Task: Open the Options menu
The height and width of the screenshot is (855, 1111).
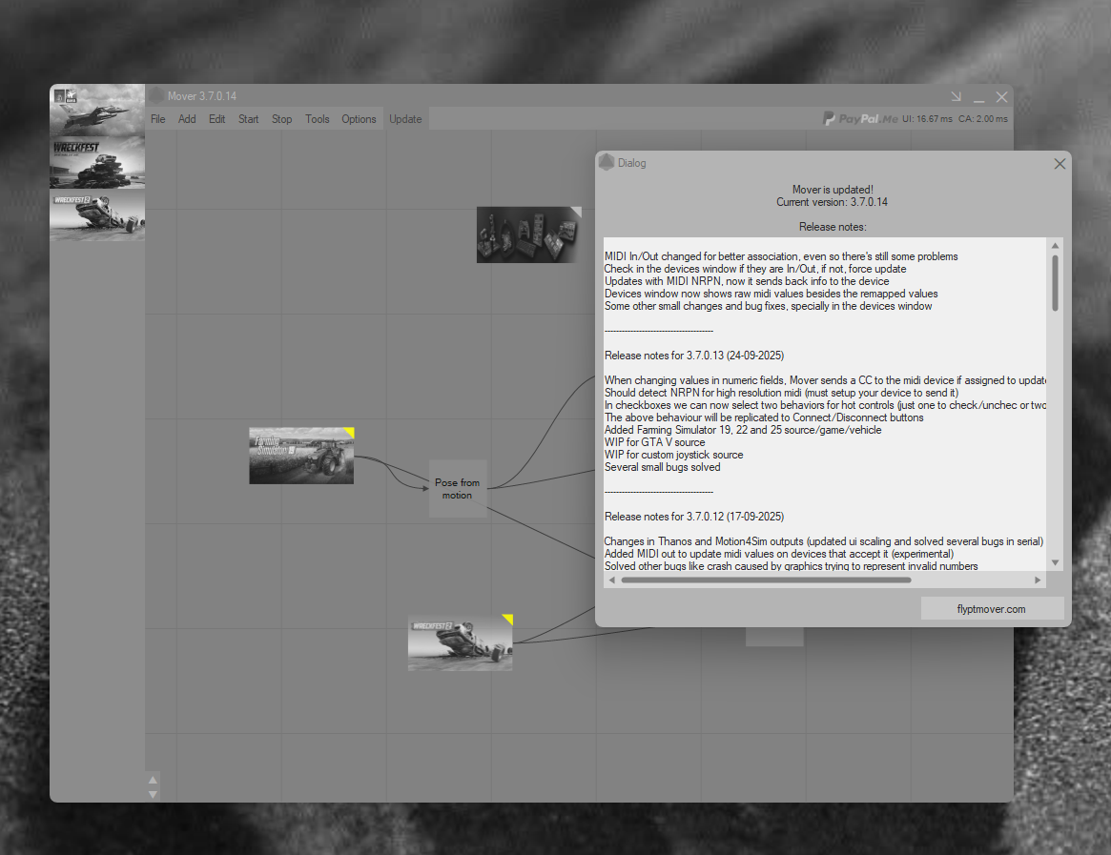Action: click(x=359, y=119)
